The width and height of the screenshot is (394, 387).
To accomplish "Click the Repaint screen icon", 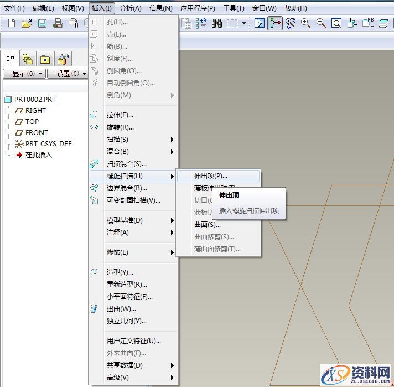I will point(260,23).
